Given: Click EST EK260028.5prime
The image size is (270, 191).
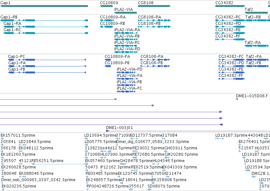Looking at the screenshot, I should (3, 170).
